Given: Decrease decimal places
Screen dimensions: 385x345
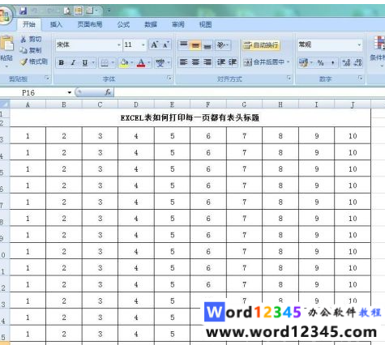Looking at the screenshot, I should click(x=357, y=63).
